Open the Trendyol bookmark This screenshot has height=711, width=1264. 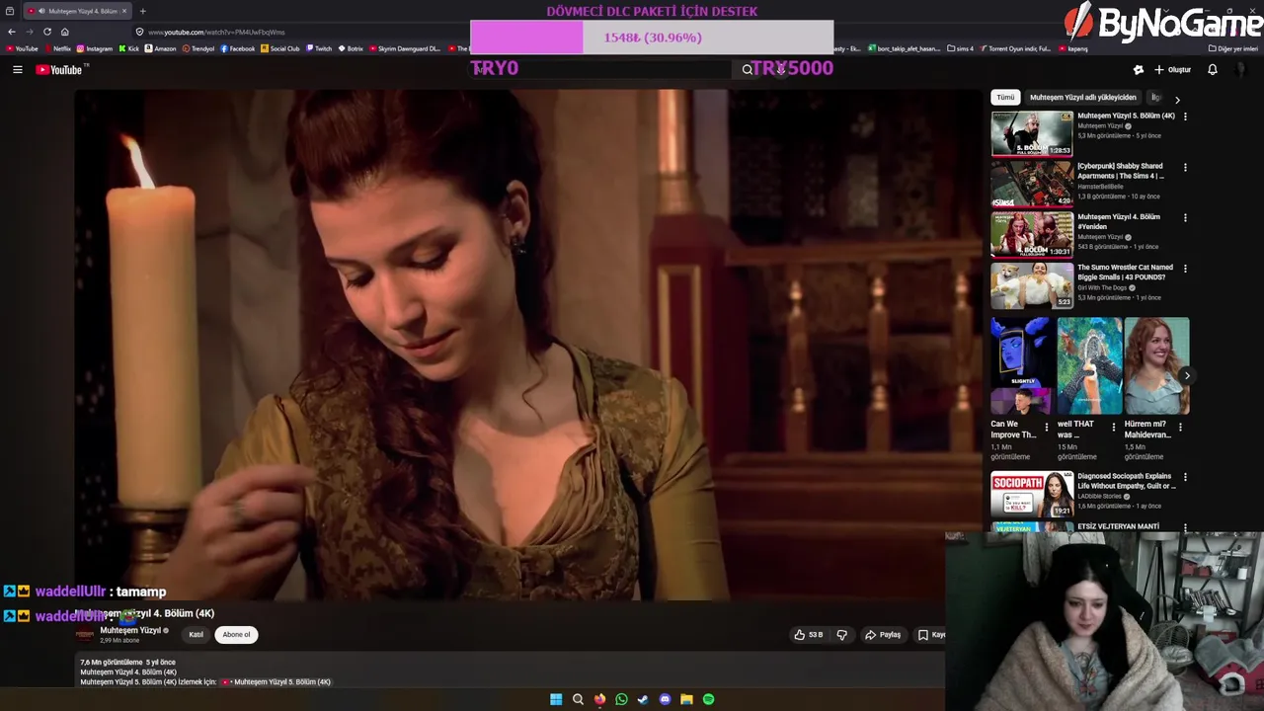point(198,48)
